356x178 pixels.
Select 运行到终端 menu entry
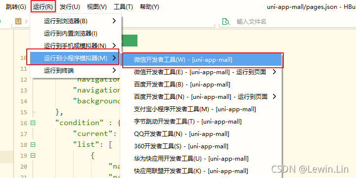(x=76, y=71)
